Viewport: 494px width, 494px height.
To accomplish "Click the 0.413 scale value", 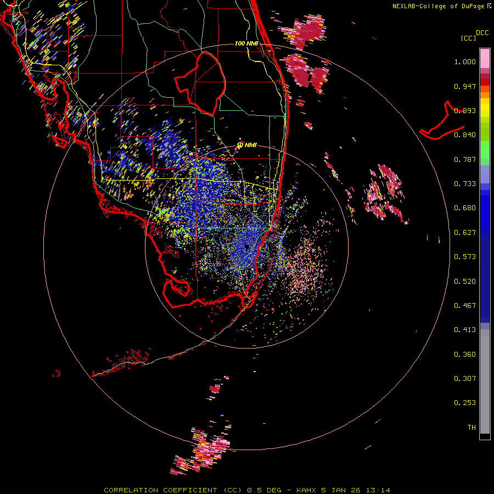I will 465,330.
